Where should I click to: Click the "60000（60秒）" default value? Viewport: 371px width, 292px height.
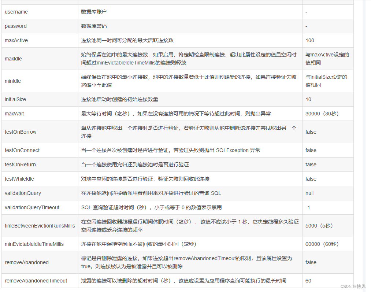click(322, 244)
